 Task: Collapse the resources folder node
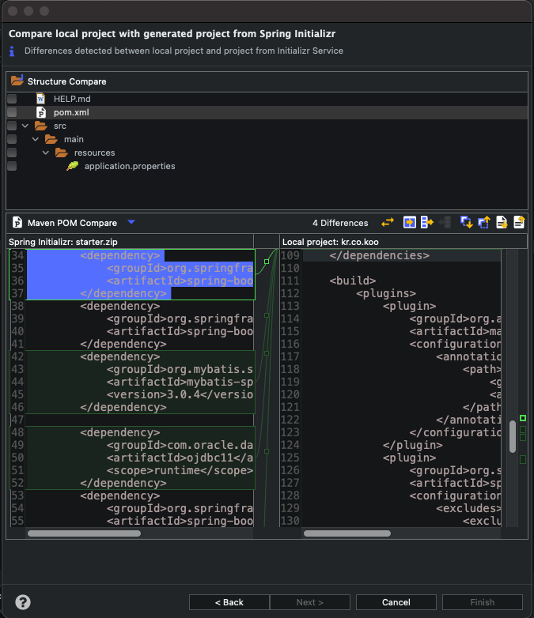coord(46,153)
